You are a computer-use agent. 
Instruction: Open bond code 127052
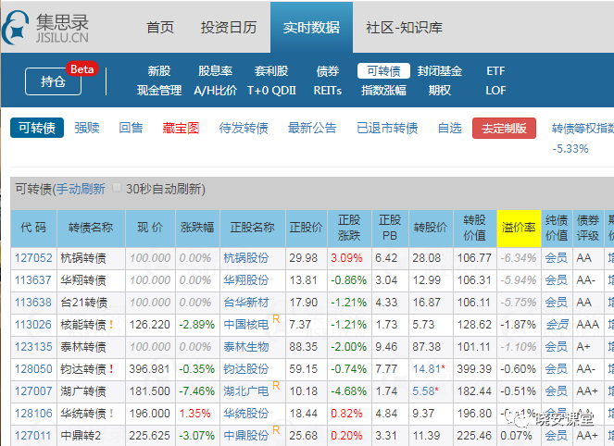[33, 258]
